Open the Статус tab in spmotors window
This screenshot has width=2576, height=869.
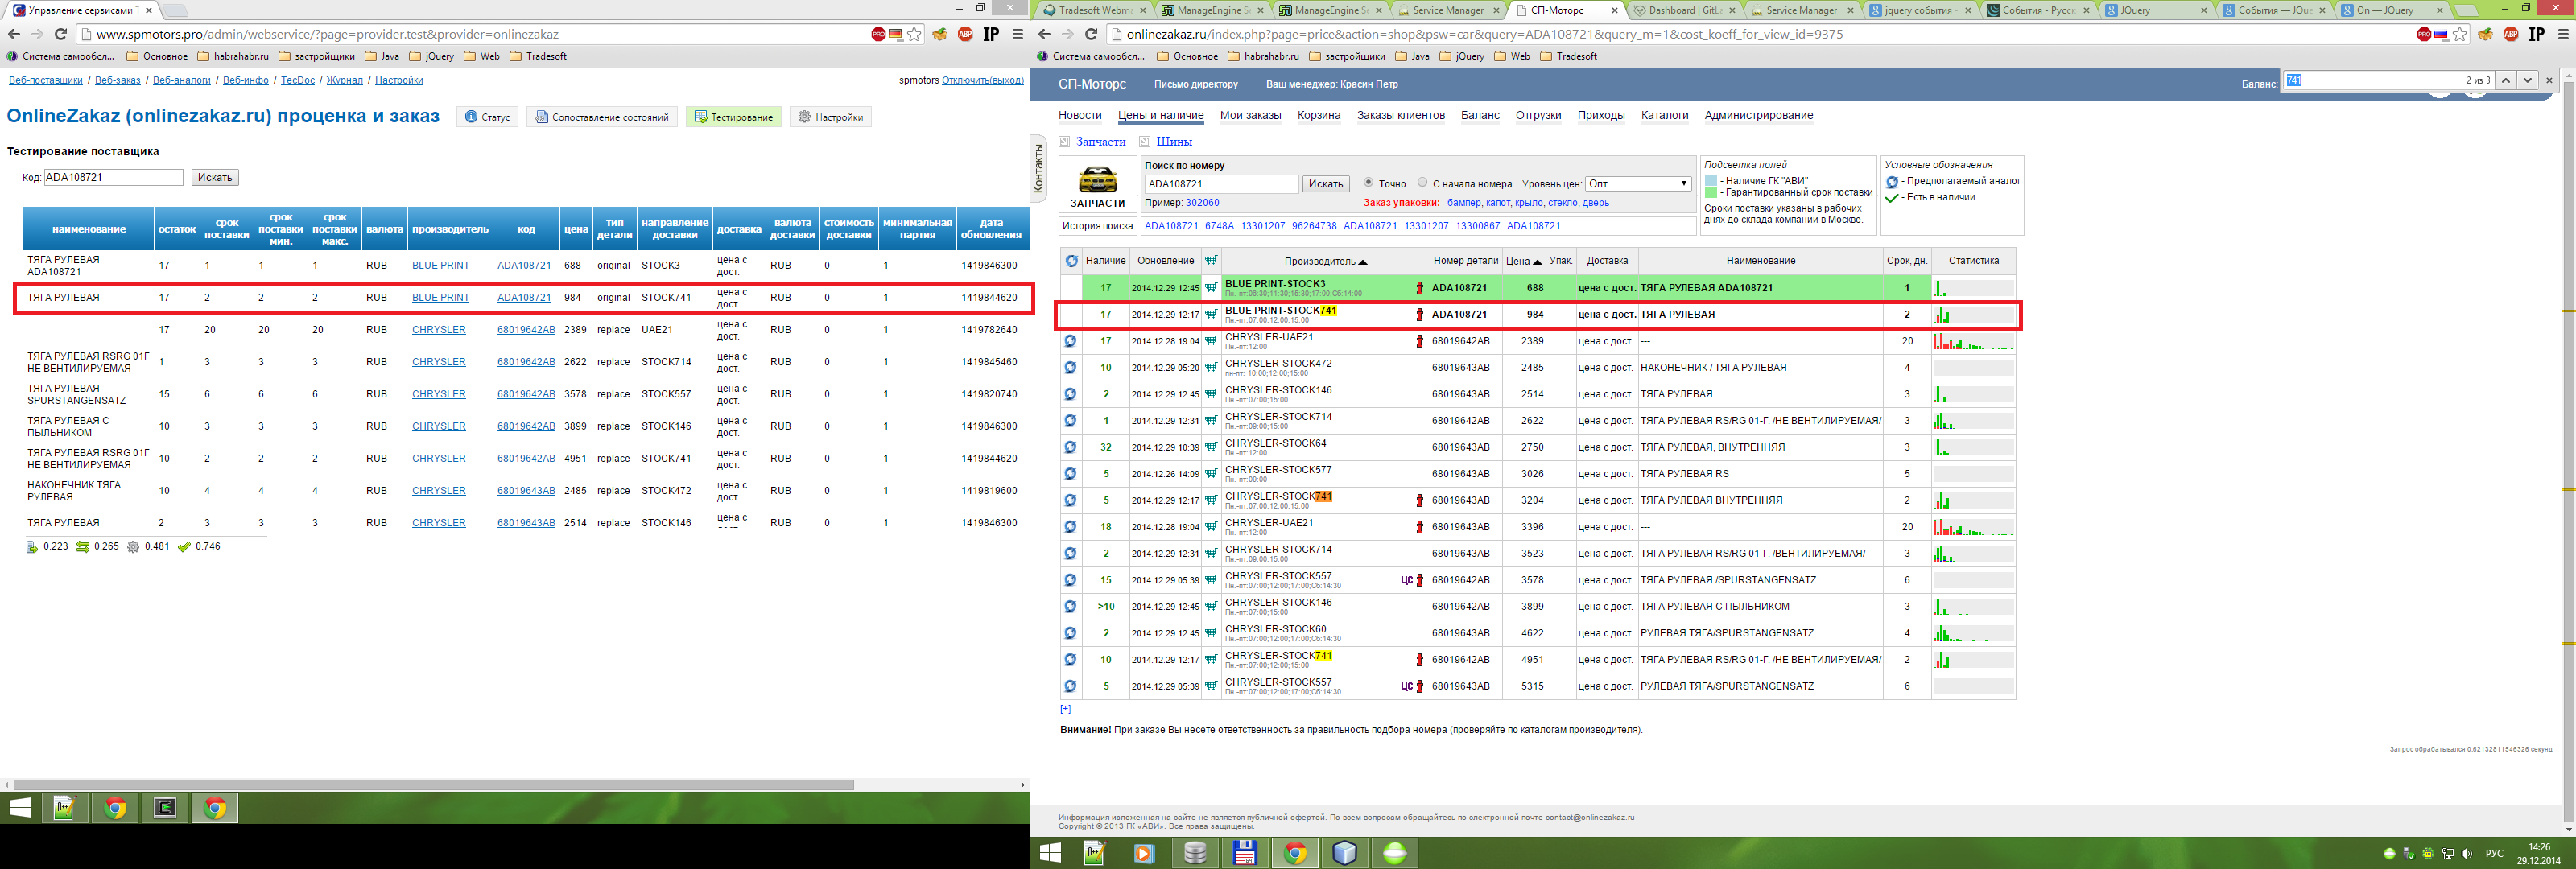[487, 117]
